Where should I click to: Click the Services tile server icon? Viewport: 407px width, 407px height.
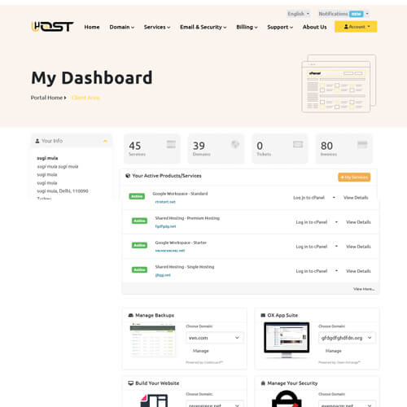pos(171,144)
